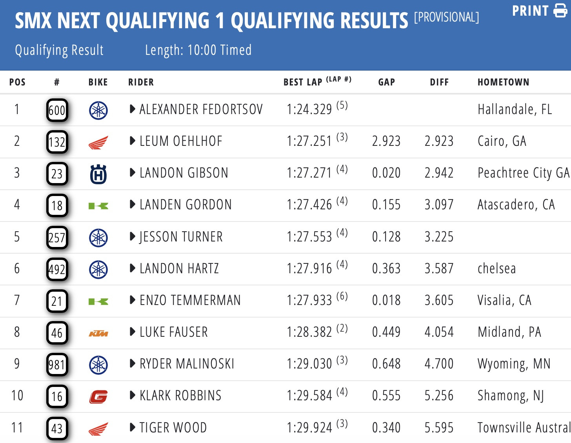
Task: Click number plate 600 badge
Action: [57, 110]
